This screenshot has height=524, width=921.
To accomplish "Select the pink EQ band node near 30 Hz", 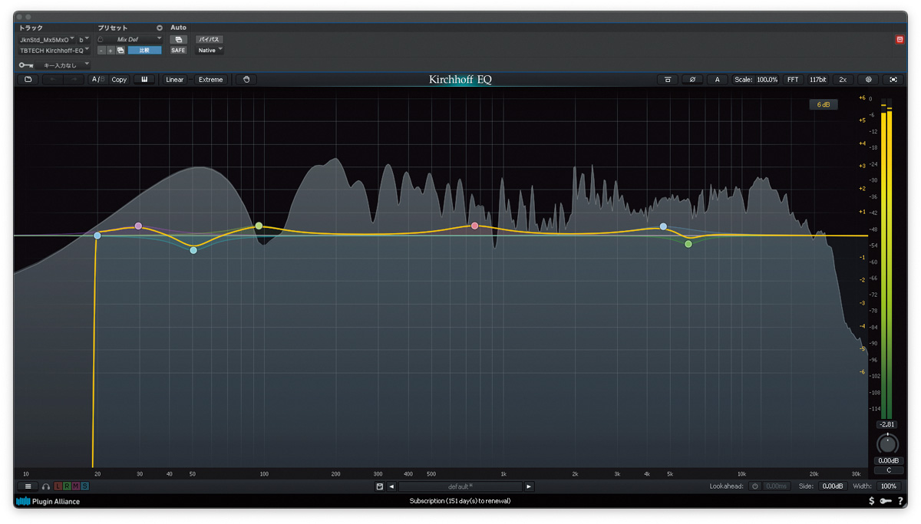I will coord(138,226).
